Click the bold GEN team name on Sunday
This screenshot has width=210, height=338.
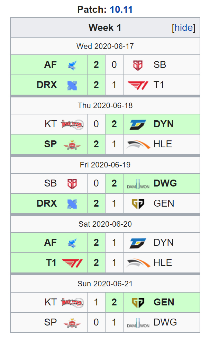pyautogui.click(x=164, y=302)
